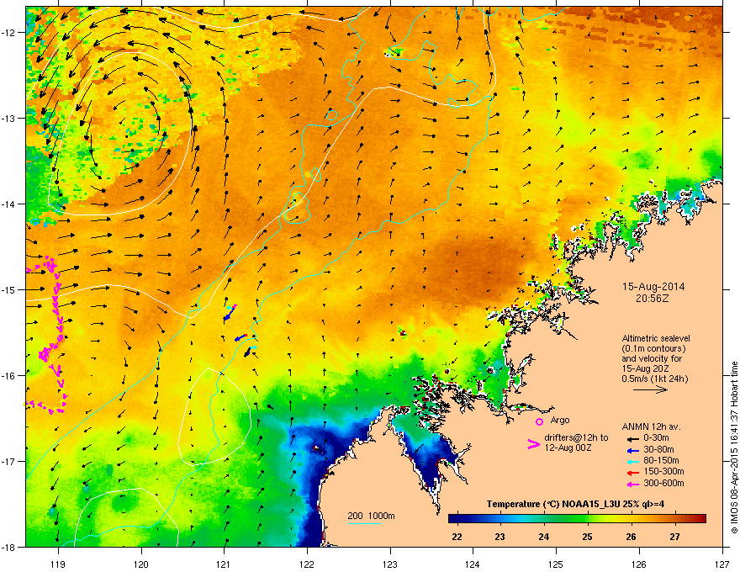This screenshot has width=740, height=572.
Task: Click the latitude axis label -15
Action: tap(10, 289)
